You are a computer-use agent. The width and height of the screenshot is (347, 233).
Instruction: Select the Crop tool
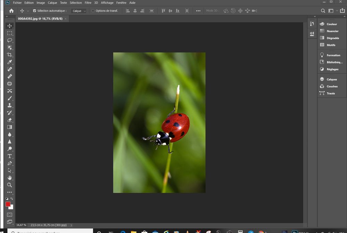coord(9,55)
